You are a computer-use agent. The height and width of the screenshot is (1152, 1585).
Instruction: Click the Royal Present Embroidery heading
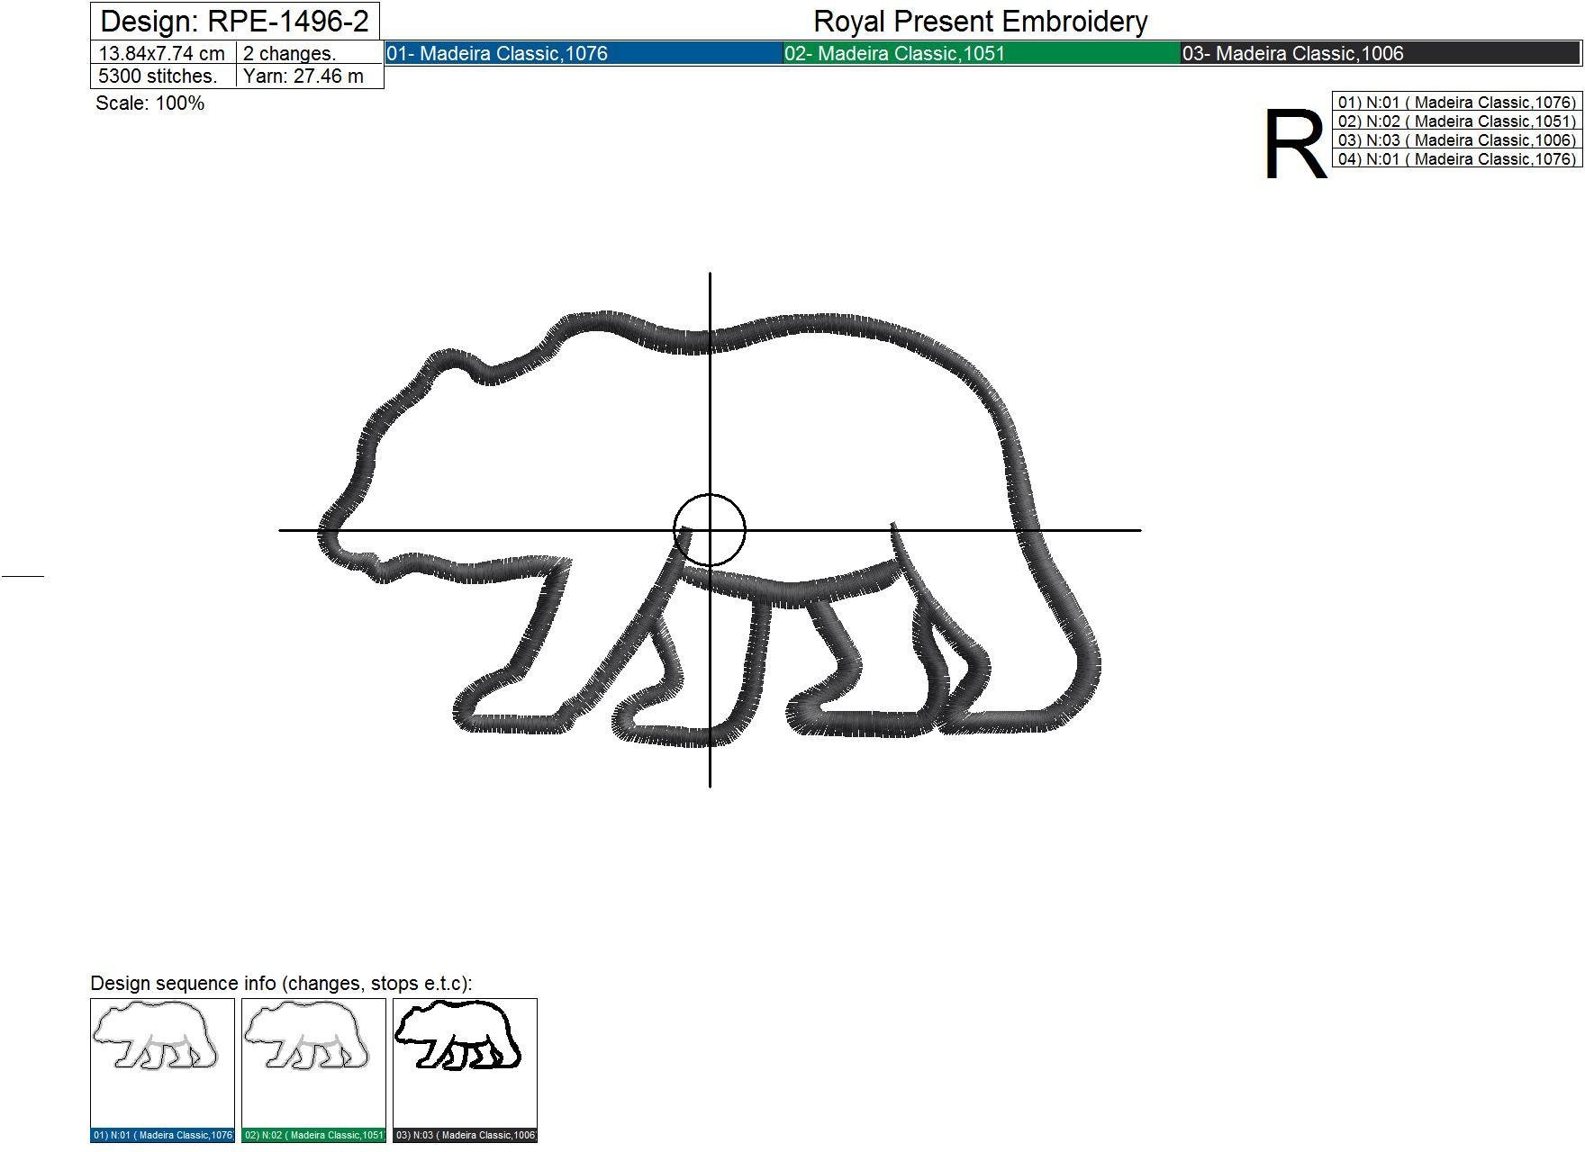coord(980,22)
